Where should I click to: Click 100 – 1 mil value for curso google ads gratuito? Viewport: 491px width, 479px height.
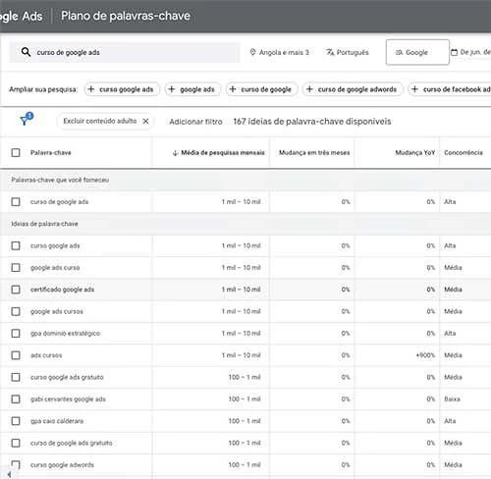(245, 377)
